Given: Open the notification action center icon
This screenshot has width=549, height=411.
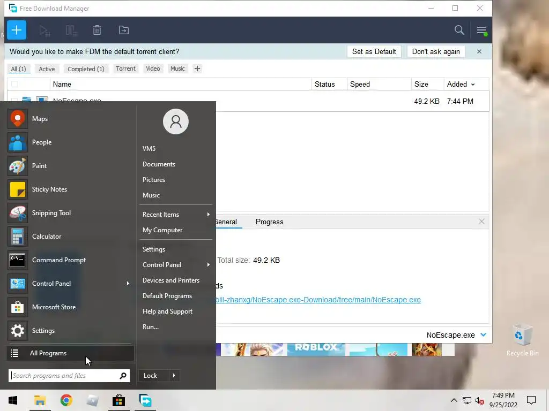Looking at the screenshot, I should (x=531, y=400).
